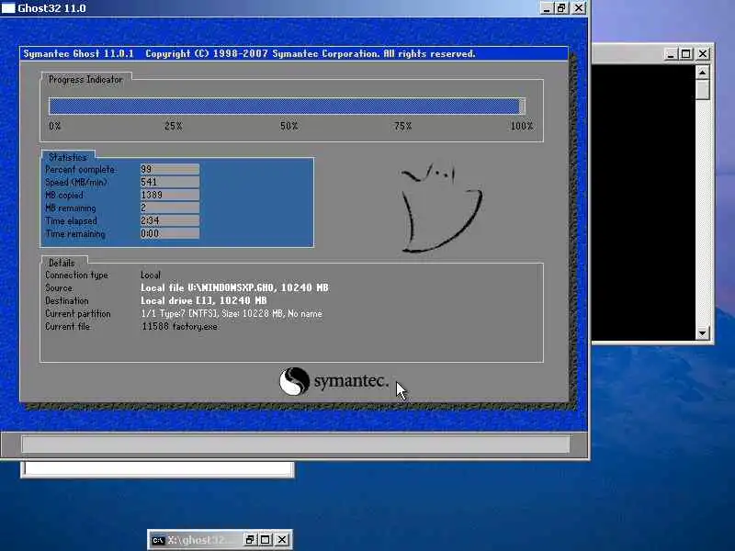
Task: Click the scroll down arrow in console window
Action: pos(702,333)
